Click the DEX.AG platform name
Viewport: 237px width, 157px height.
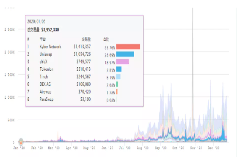pyautogui.click(x=45, y=84)
